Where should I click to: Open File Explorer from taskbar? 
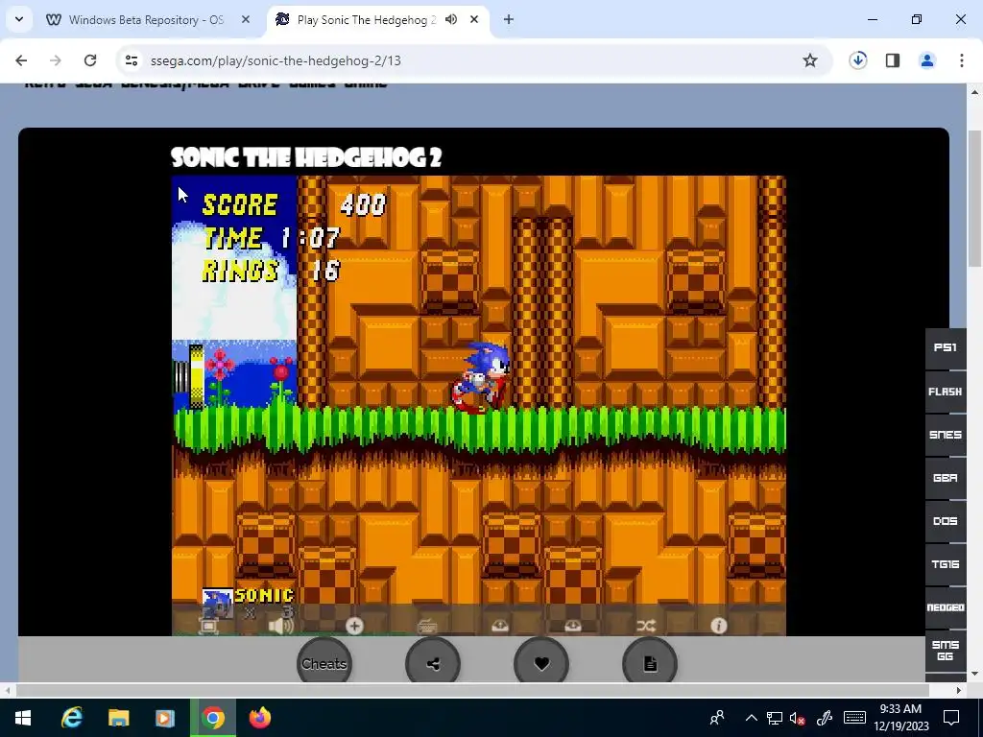(118, 718)
